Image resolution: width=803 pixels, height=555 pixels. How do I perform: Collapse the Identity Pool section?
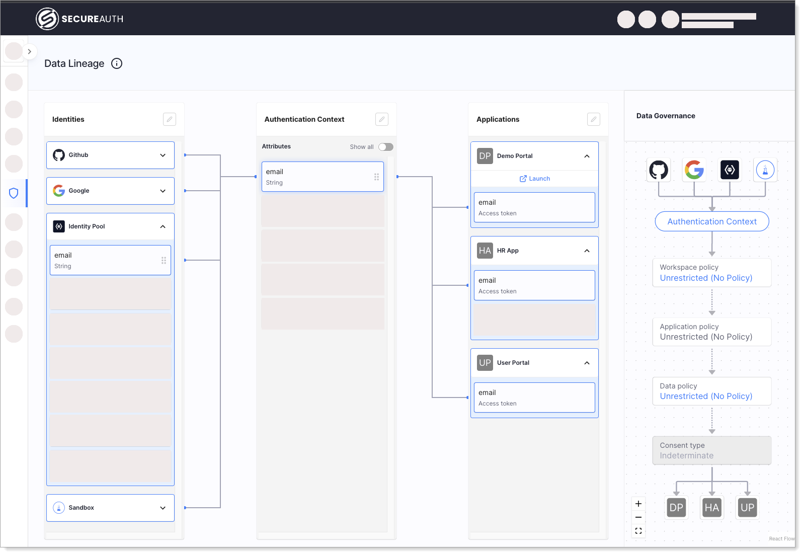tap(163, 226)
